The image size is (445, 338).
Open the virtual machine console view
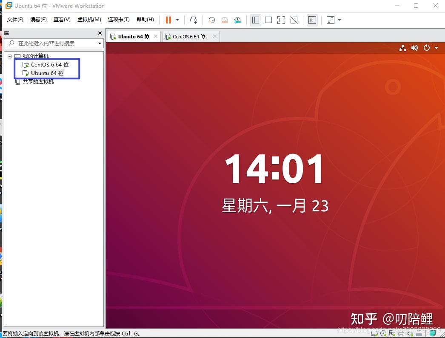[x=312, y=20]
